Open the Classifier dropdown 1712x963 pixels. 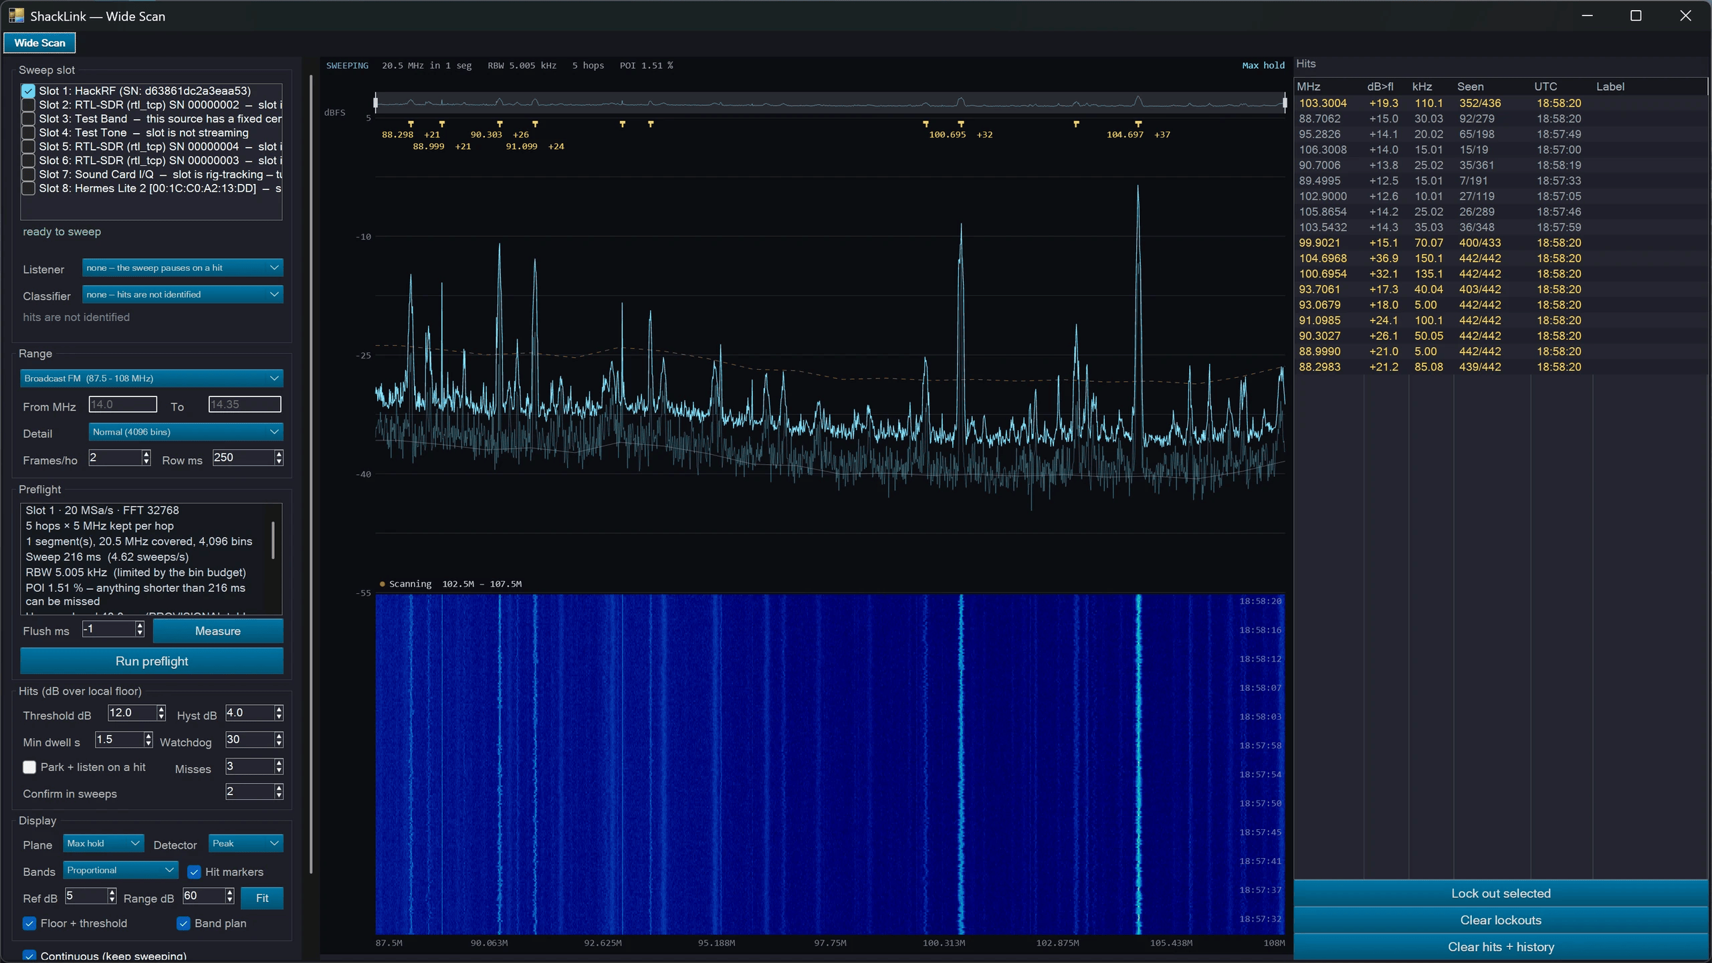pyautogui.click(x=183, y=294)
